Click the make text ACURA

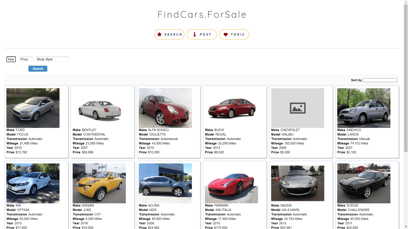(x=154, y=205)
